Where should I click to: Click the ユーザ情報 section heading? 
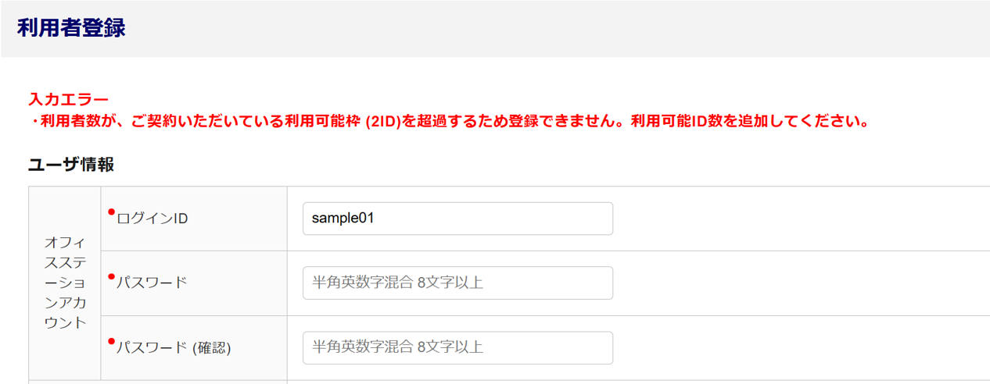click(x=71, y=165)
